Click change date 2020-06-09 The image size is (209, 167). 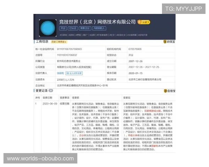tap(50, 104)
